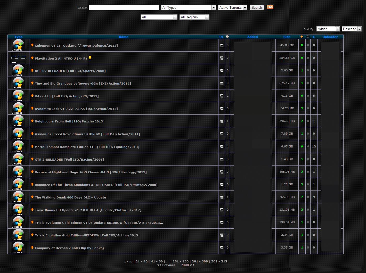Screen dimensions: 366x273
Task: Open Romance Of The Three Kingdoms XI-RELOADED link
Action: 96,185
